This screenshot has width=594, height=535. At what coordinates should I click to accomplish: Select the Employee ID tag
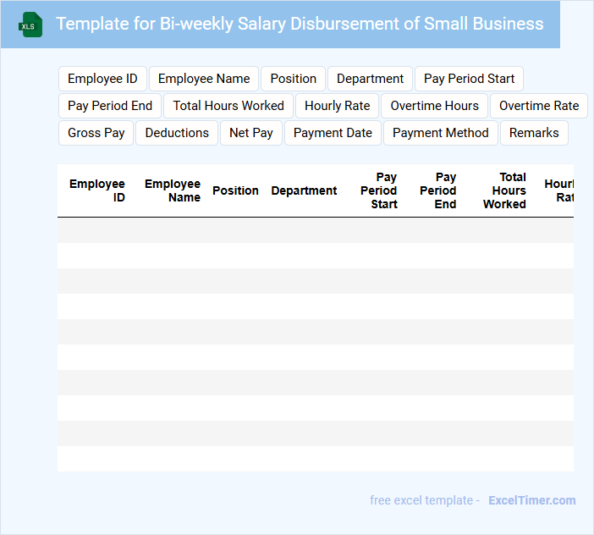(102, 79)
